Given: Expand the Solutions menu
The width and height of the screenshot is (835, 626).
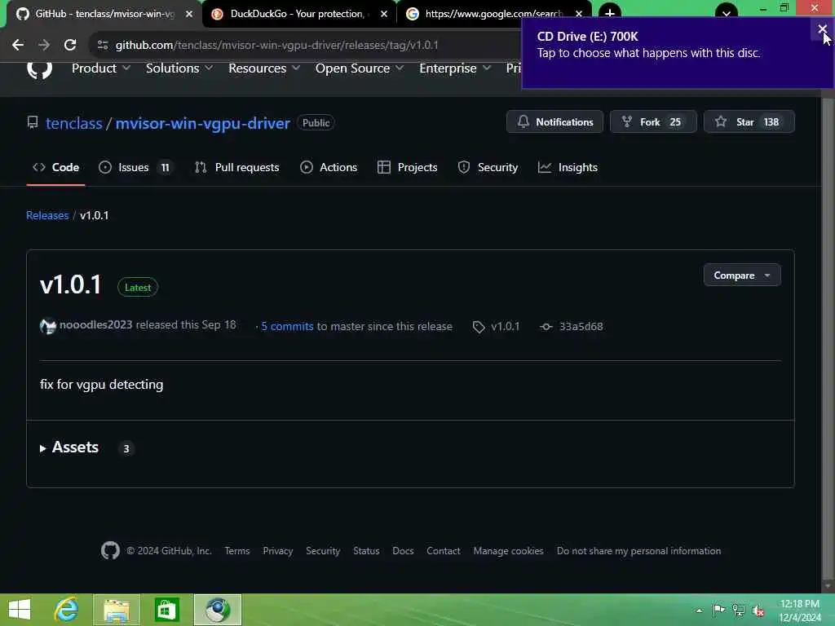Looking at the screenshot, I should pyautogui.click(x=179, y=68).
